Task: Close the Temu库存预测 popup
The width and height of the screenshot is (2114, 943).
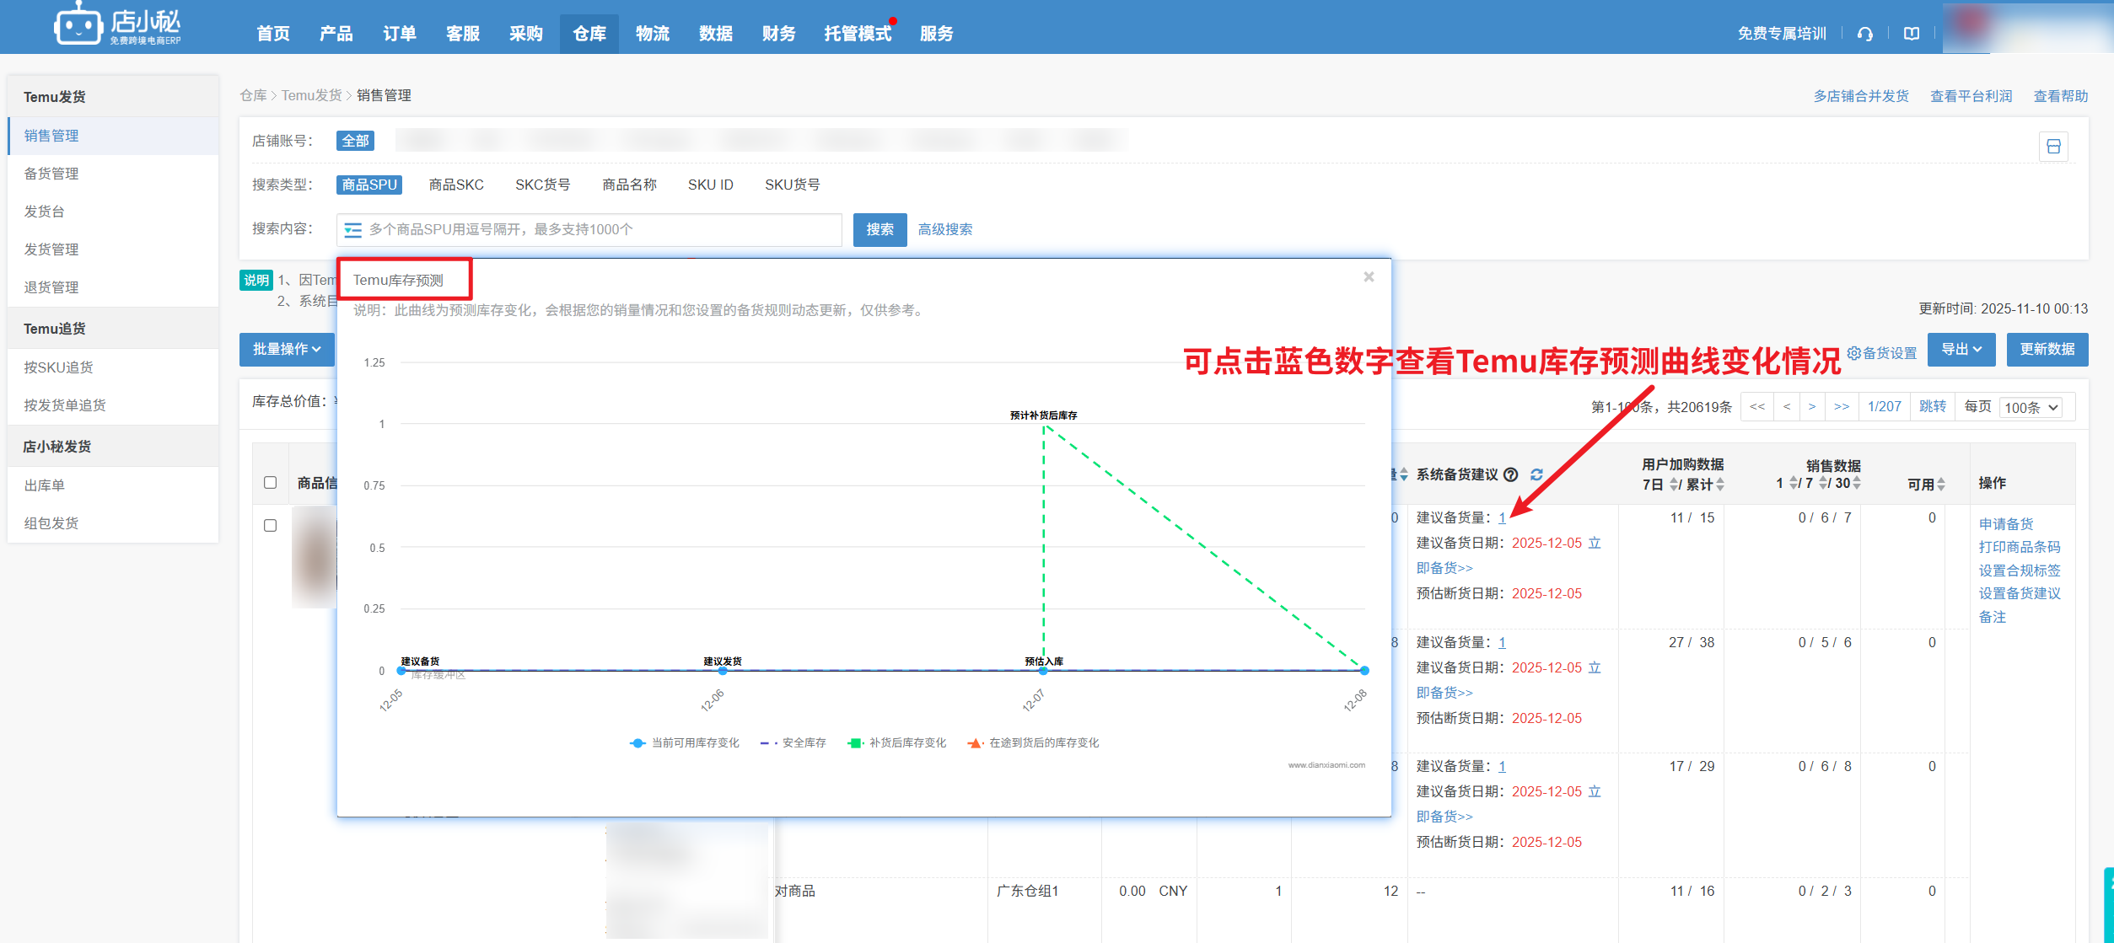Action: coord(1369,277)
